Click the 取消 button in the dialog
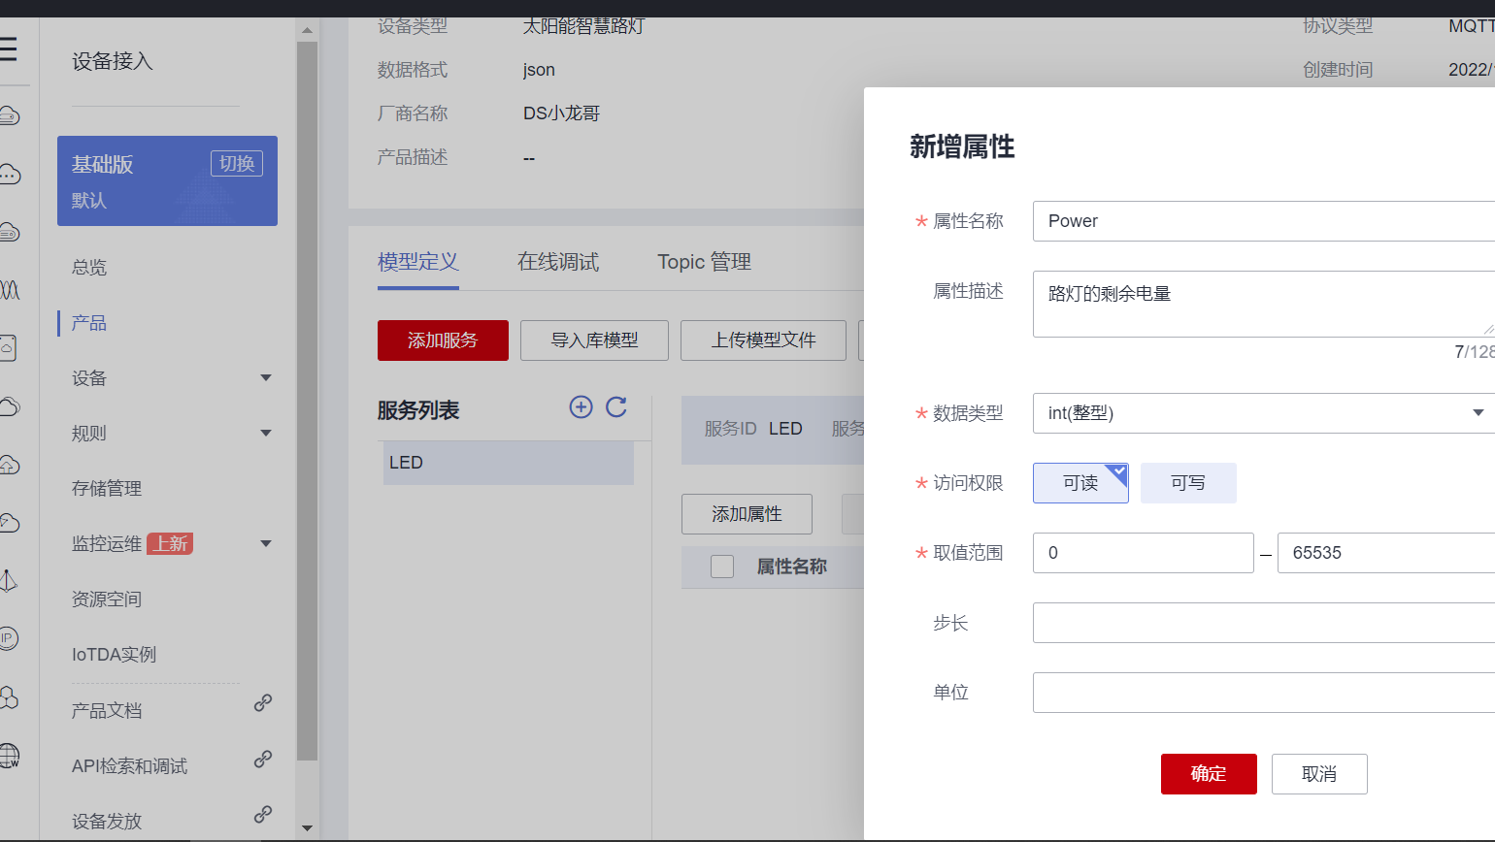1495x842 pixels. (1319, 774)
